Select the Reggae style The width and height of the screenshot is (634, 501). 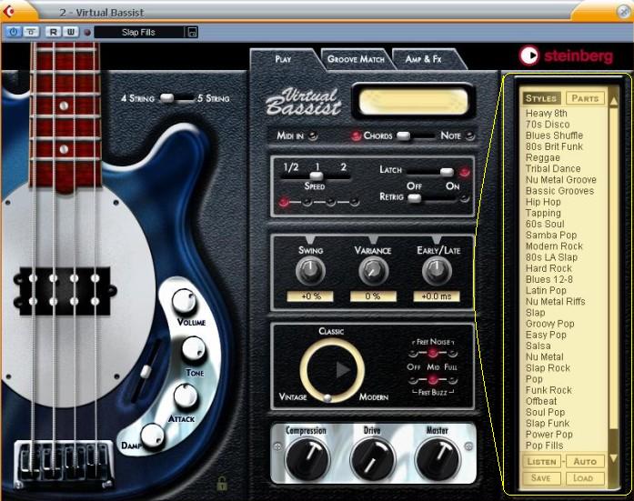click(543, 157)
